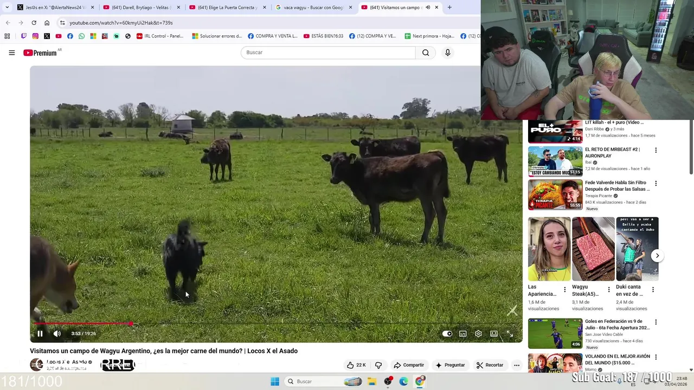Screen dimensions: 694x390
Task: Toggle subtitles with the captions icon
Action: [463, 334]
